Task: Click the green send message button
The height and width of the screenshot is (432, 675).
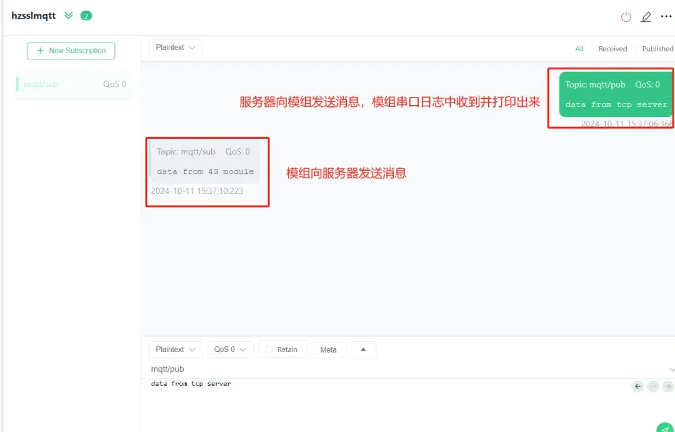Action: pos(666,427)
